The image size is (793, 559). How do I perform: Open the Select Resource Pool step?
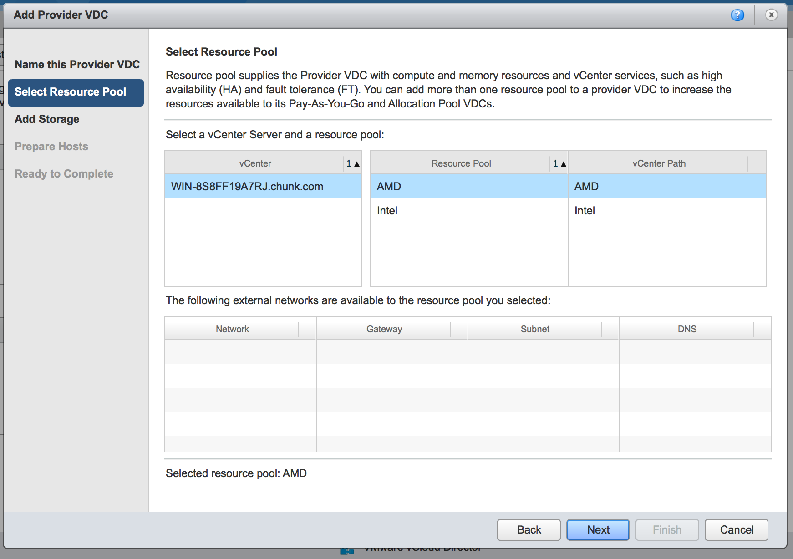[x=76, y=92]
